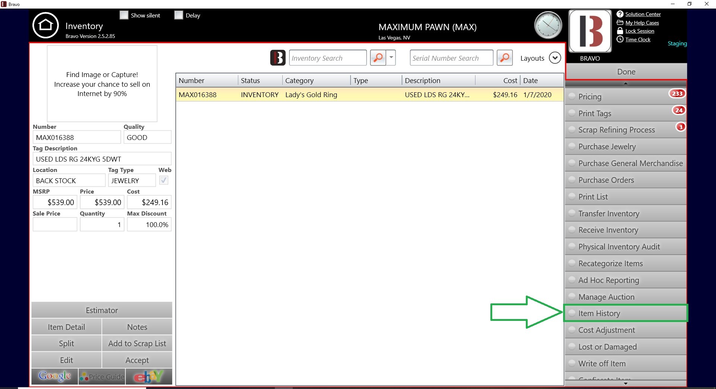Image resolution: width=716 pixels, height=389 pixels.
Task: Click the 24 badge on Print Tags
Action: 679,110
